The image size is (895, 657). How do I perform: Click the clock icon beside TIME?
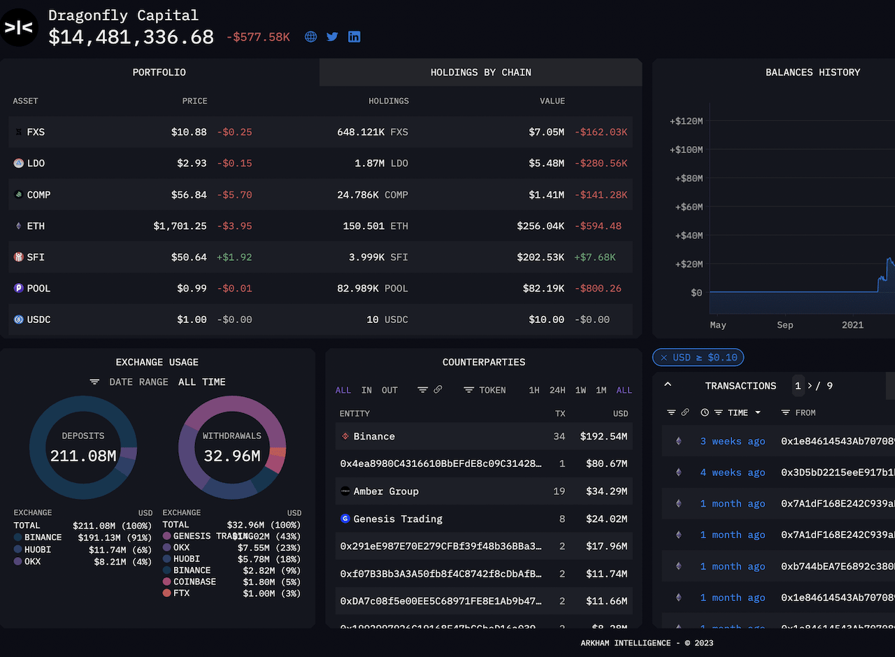[x=705, y=412]
